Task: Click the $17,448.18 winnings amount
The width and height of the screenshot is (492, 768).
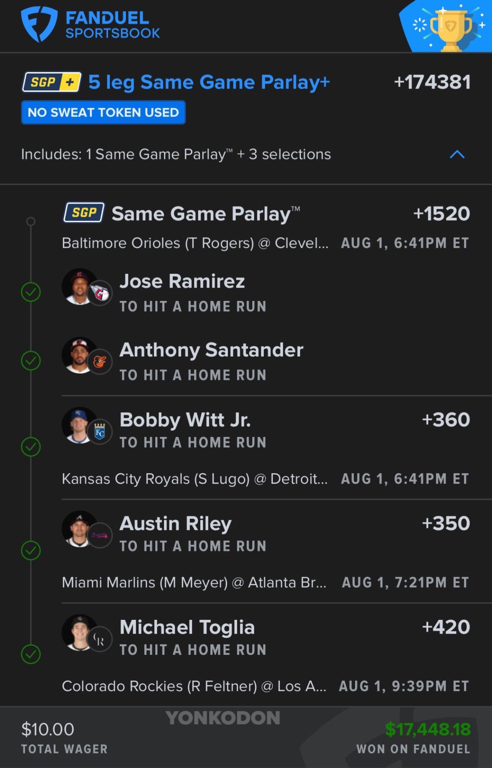Action: (428, 729)
